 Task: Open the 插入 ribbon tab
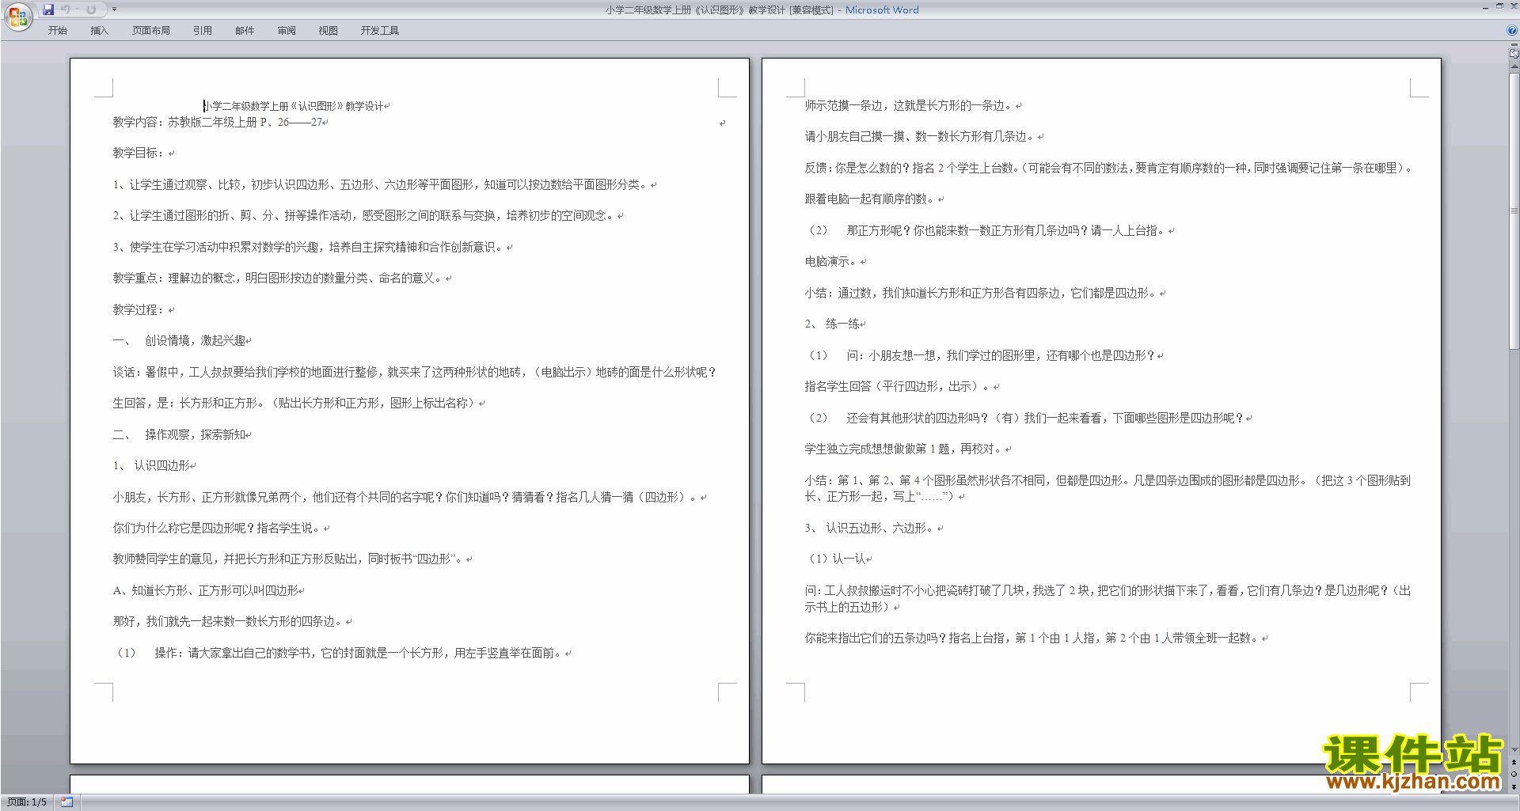click(x=99, y=31)
